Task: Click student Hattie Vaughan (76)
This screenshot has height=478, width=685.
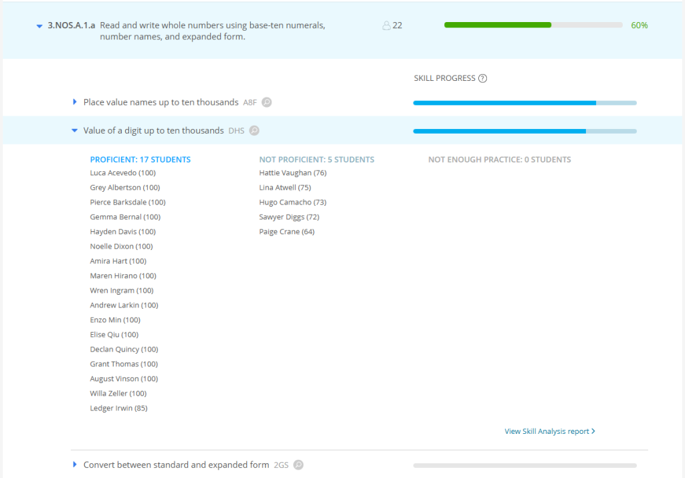Action: [293, 173]
